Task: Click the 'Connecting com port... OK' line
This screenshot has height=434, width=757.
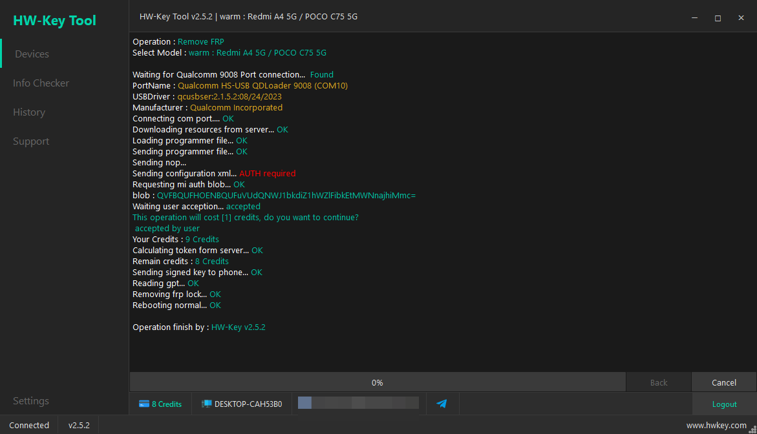Action: point(183,119)
